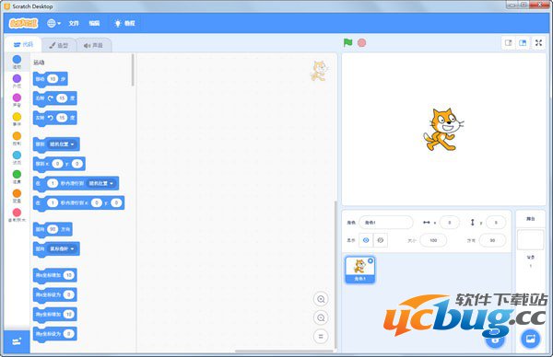Click the sprite size field showing 100
Screen dimensions: 553x357
pyautogui.click(x=433, y=240)
